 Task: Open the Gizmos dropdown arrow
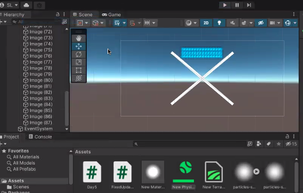295,23
